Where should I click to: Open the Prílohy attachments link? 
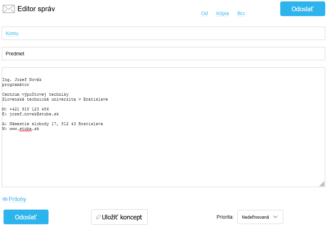click(x=17, y=199)
